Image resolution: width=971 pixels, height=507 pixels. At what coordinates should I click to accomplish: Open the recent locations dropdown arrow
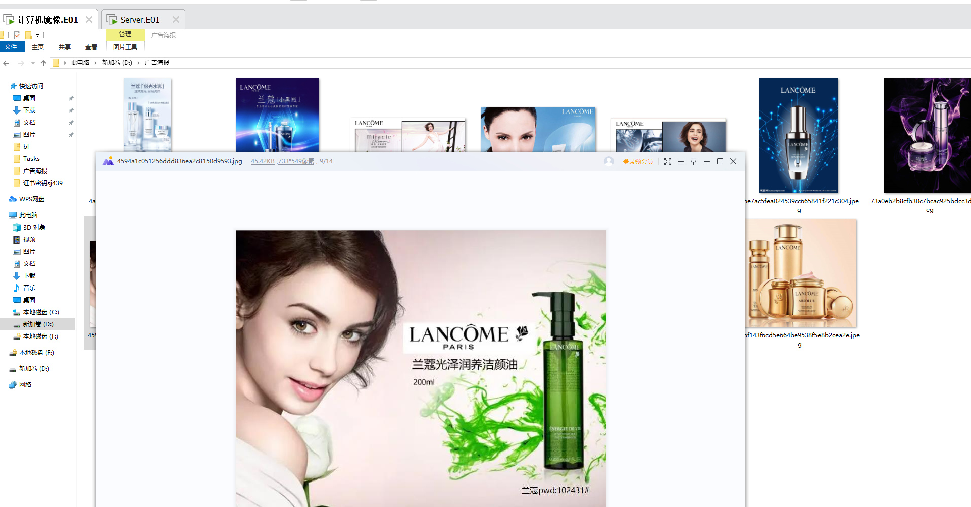[33, 63]
